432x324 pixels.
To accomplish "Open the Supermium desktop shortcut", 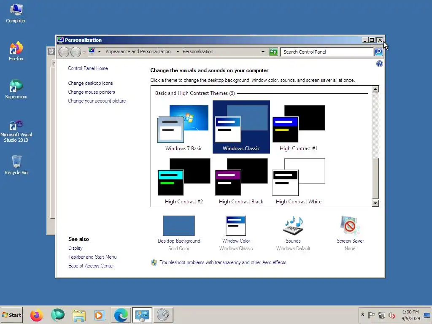I will pyautogui.click(x=16, y=89).
